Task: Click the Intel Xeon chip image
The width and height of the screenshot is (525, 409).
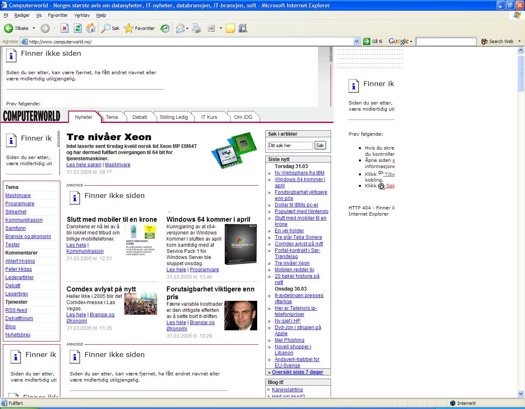Action: 234,151
